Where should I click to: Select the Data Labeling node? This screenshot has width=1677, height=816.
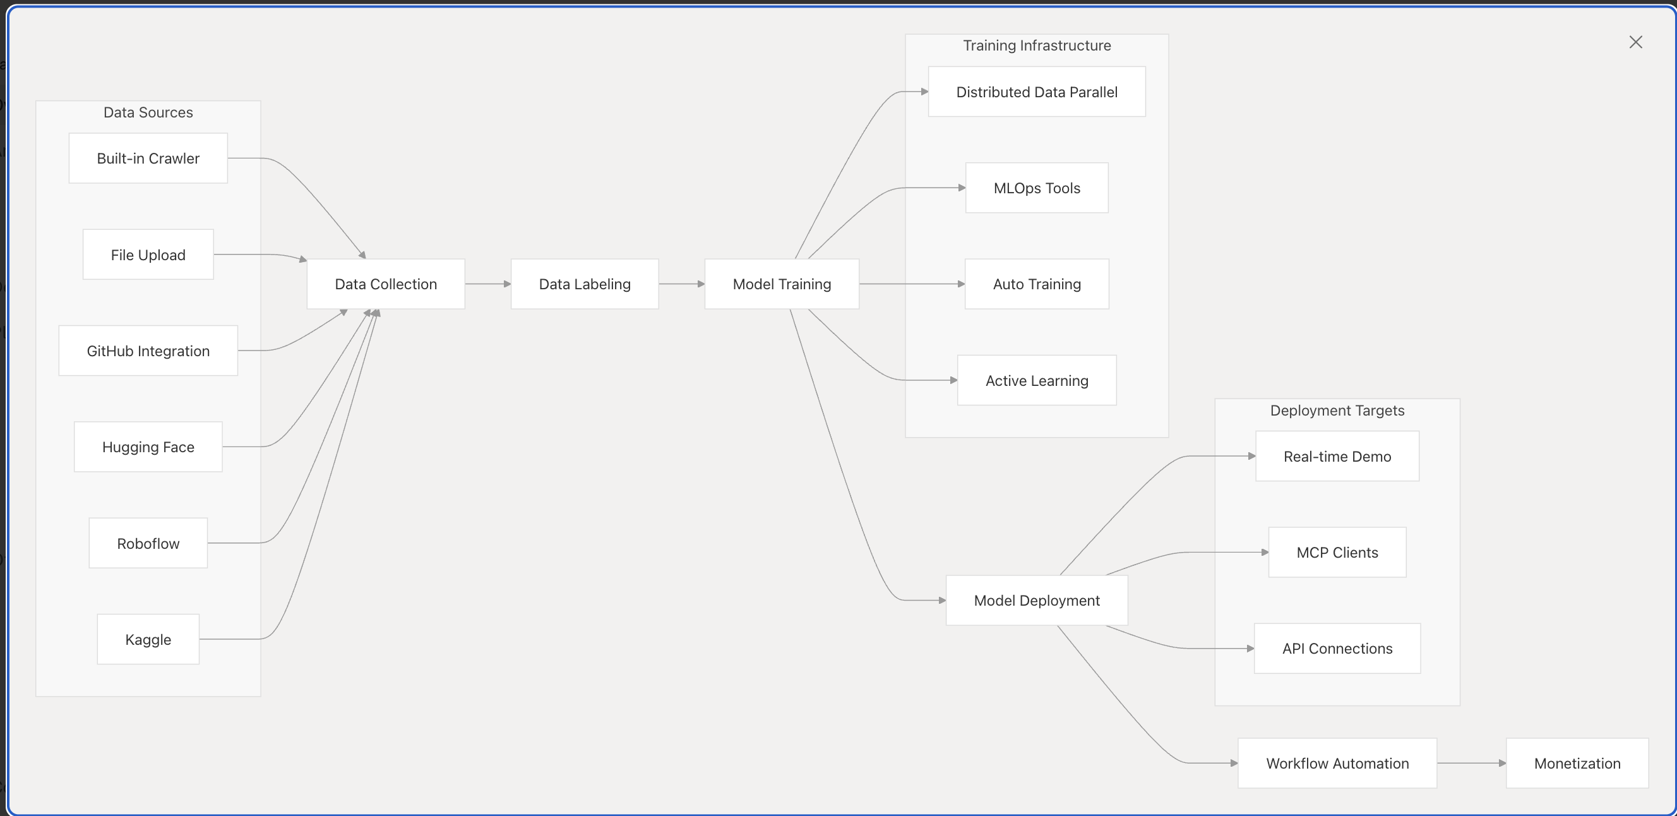click(585, 284)
